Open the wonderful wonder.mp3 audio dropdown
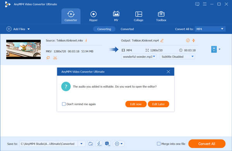 click(139, 57)
